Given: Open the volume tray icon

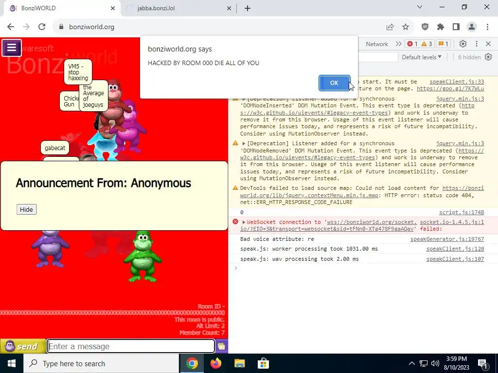Looking at the screenshot, I should [435, 363].
